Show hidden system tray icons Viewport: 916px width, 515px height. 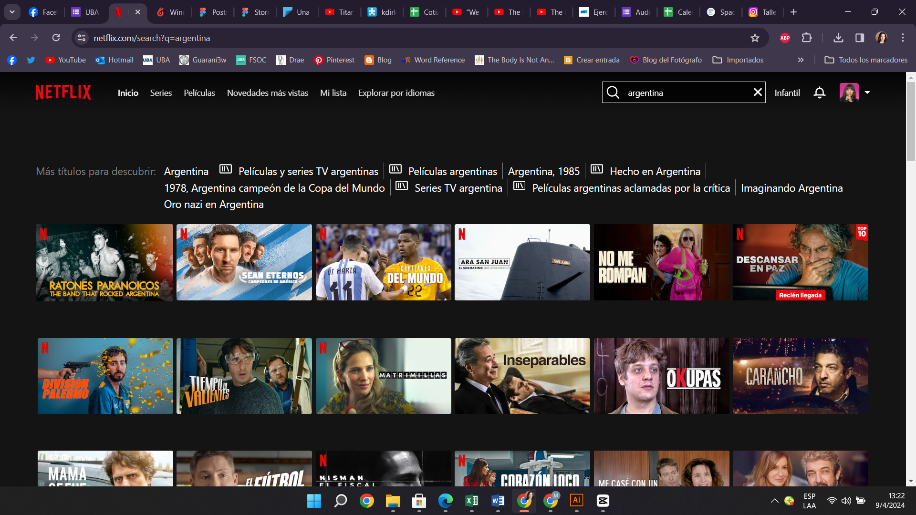[x=774, y=501]
